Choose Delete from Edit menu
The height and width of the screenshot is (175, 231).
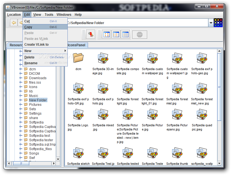tap(45, 57)
